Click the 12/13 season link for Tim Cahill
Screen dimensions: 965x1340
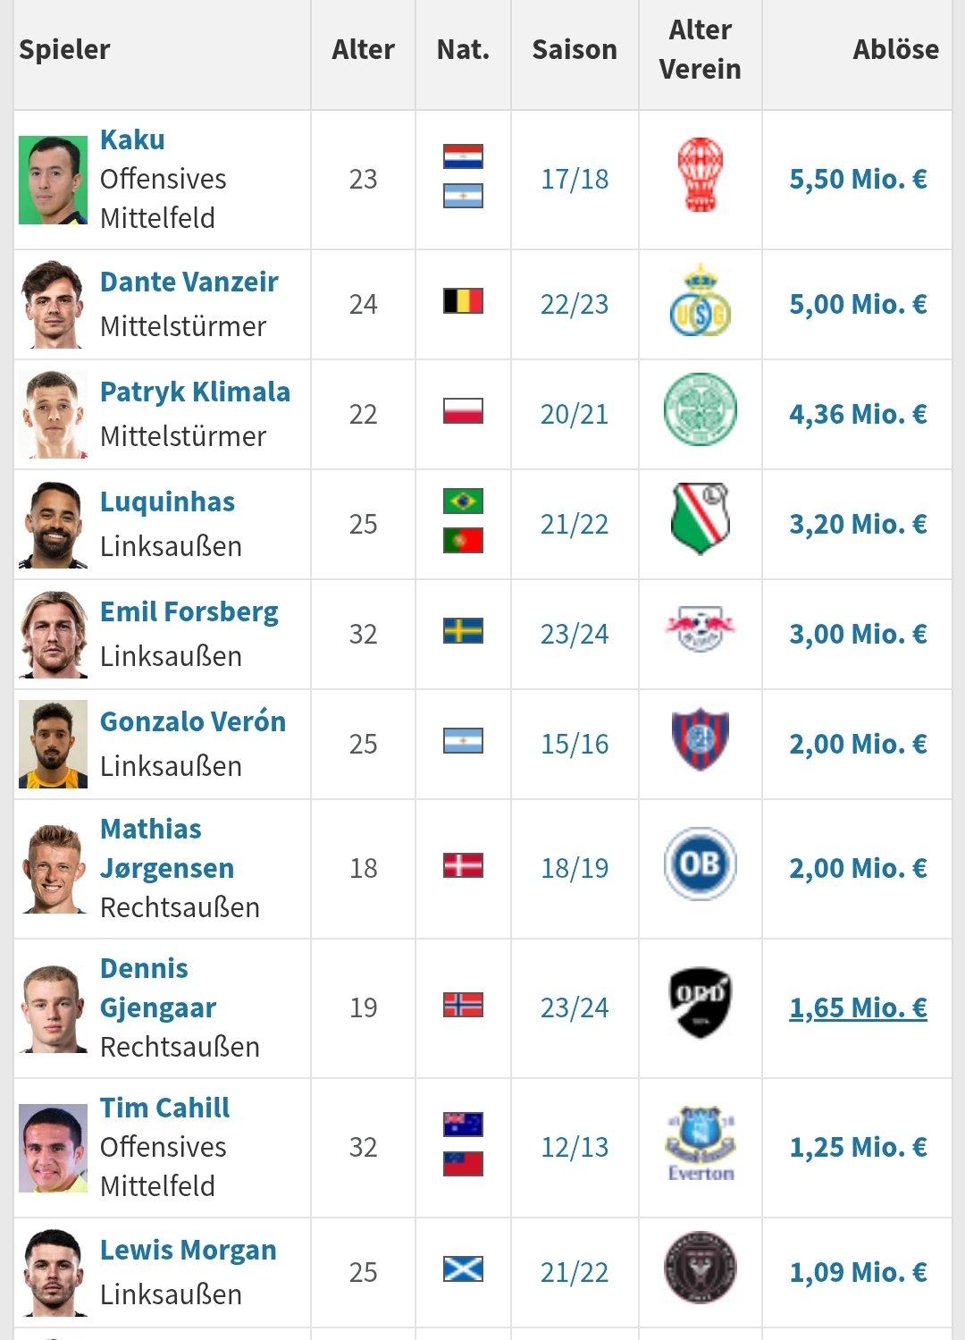click(x=575, y=1147)
